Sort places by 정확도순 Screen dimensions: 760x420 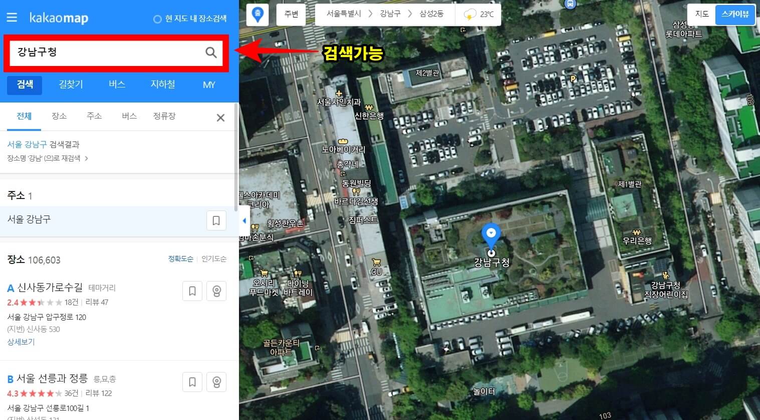(x=180, y=259)
